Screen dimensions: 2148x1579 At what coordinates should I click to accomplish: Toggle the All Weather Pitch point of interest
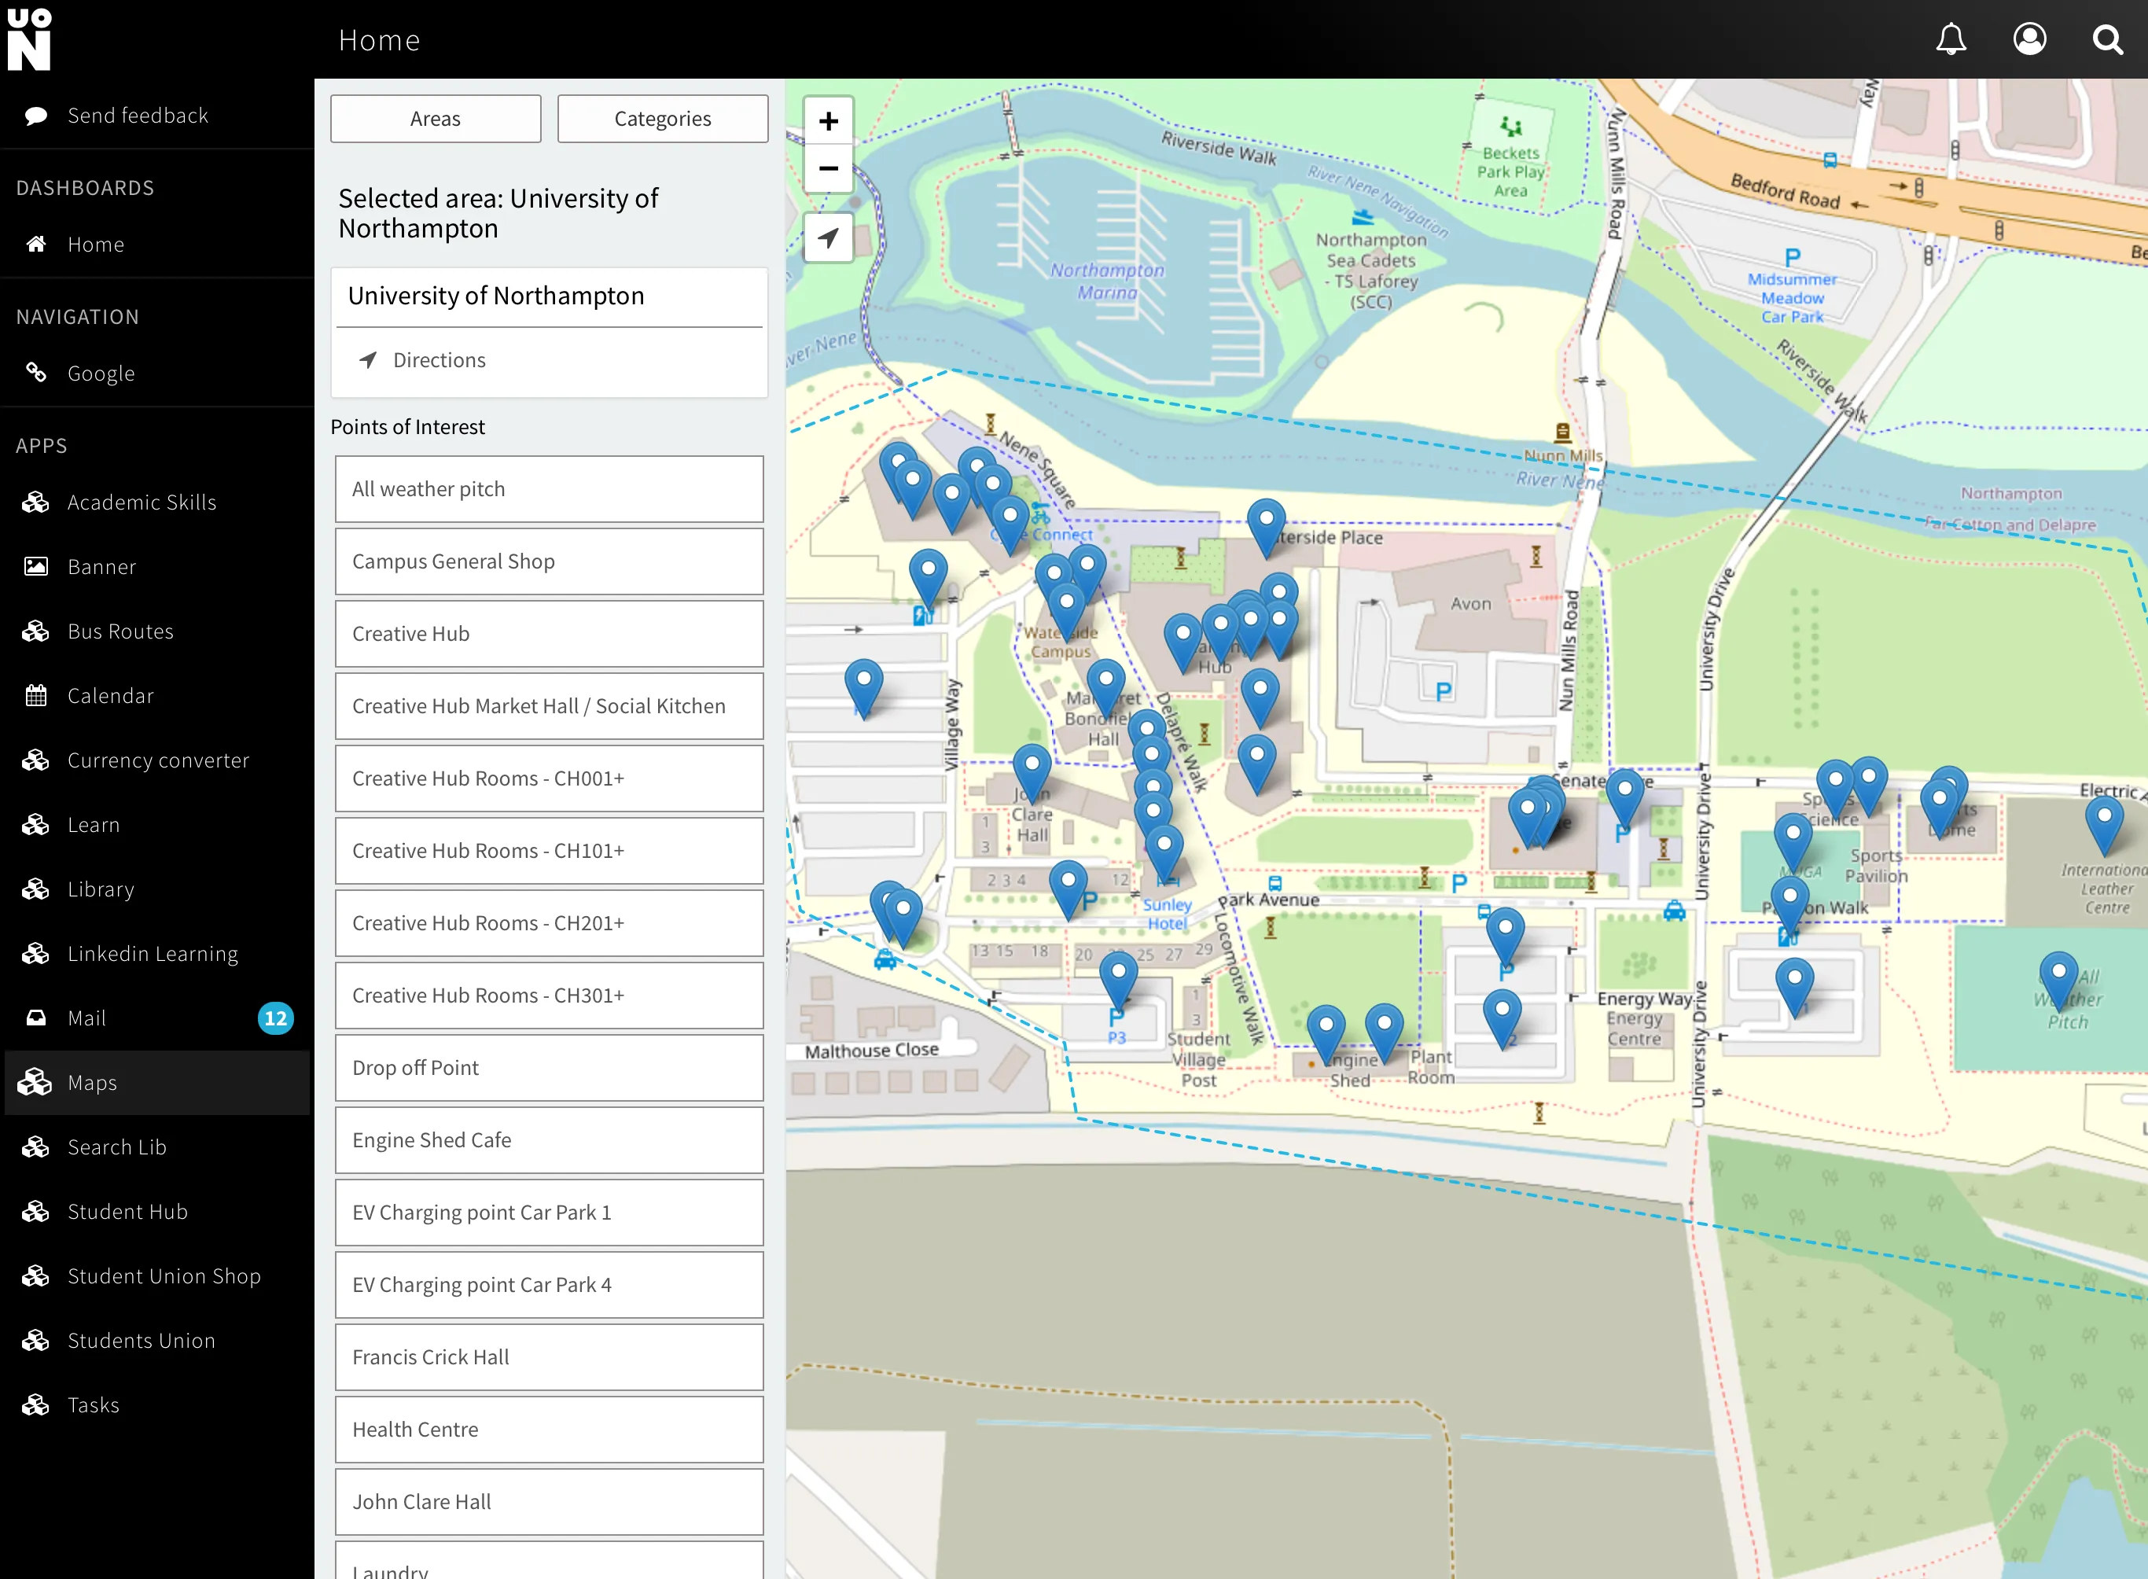tap(549, 488)
